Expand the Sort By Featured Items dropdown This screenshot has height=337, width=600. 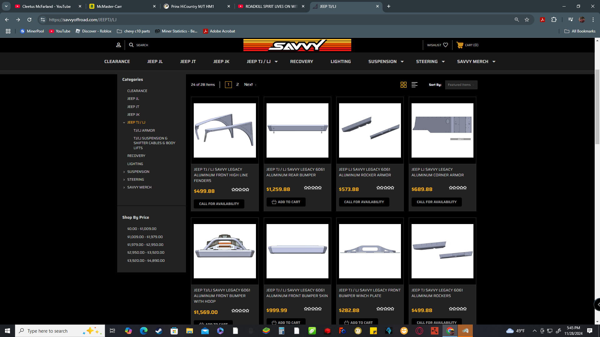coord(461,85)
